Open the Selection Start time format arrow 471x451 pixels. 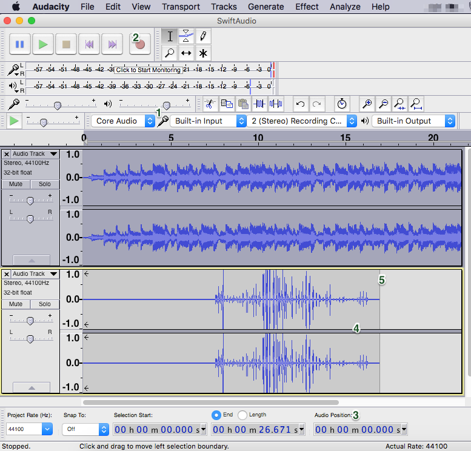pos(203,429)
